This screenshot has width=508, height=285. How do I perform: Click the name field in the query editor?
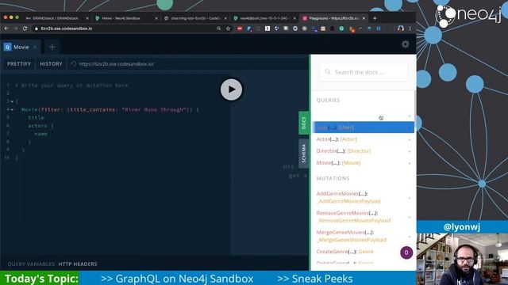(x=40, y=134)
